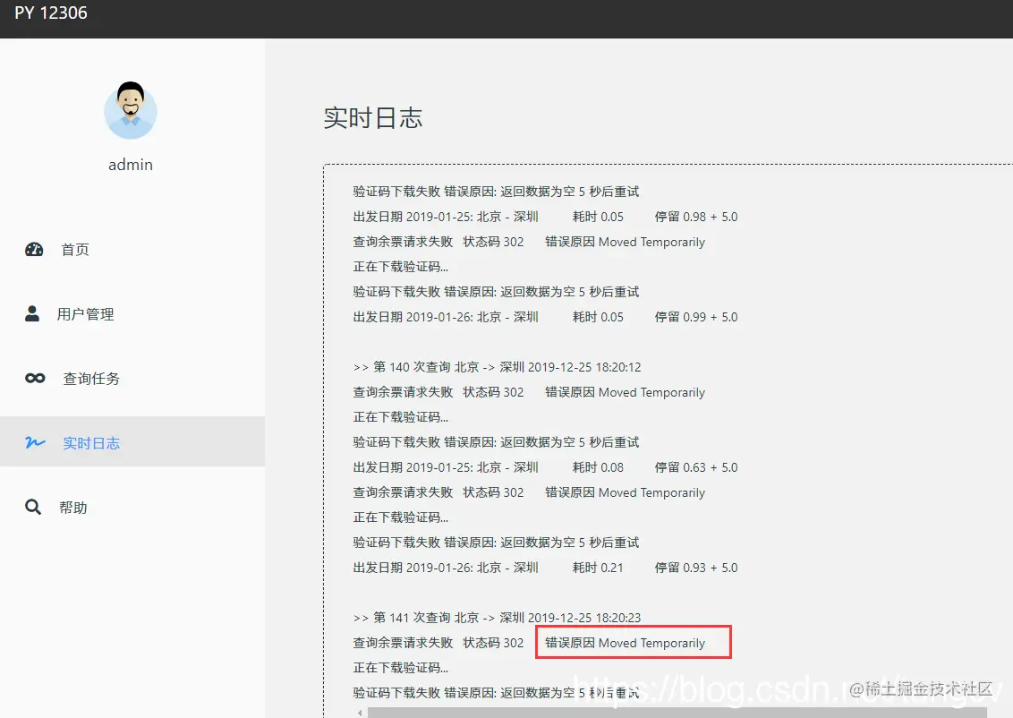Screen dimensions: 1013x718
Task: Click the PY 12306 brand title
Action: (x=51, y=13)
